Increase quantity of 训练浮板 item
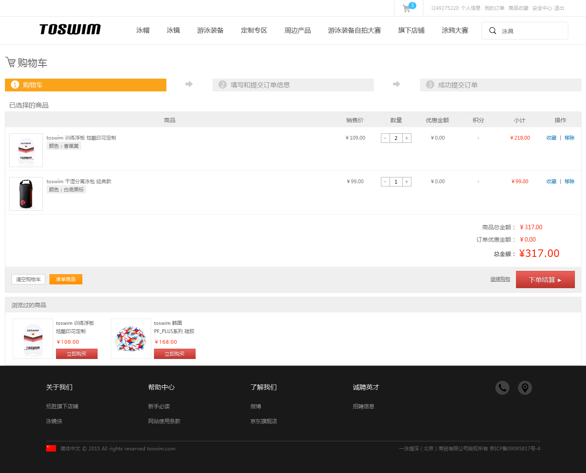This screenshot has height=473, width=586. 407,138
